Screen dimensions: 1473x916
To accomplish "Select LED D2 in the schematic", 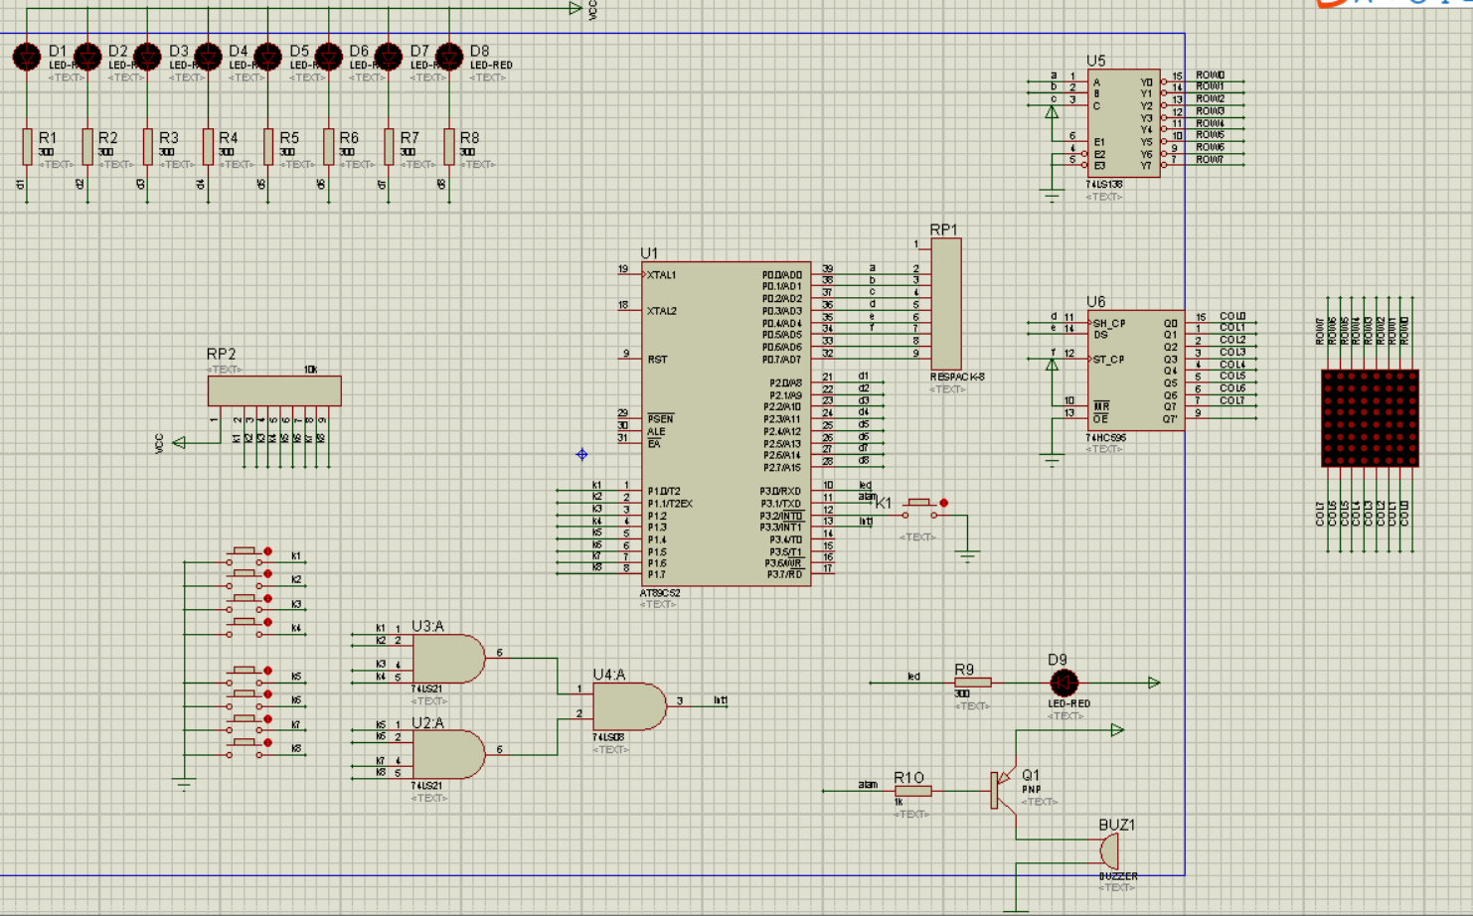I will [87, 57].
